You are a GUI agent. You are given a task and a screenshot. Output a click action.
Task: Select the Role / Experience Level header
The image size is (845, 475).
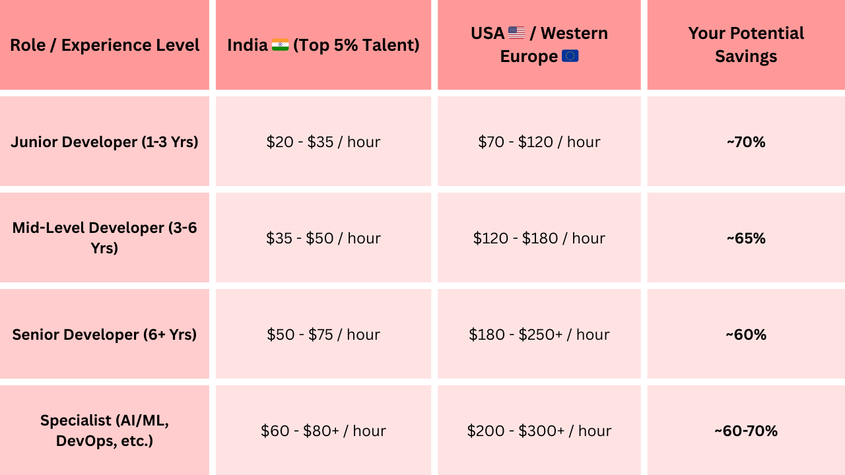[x=104, y=45]
